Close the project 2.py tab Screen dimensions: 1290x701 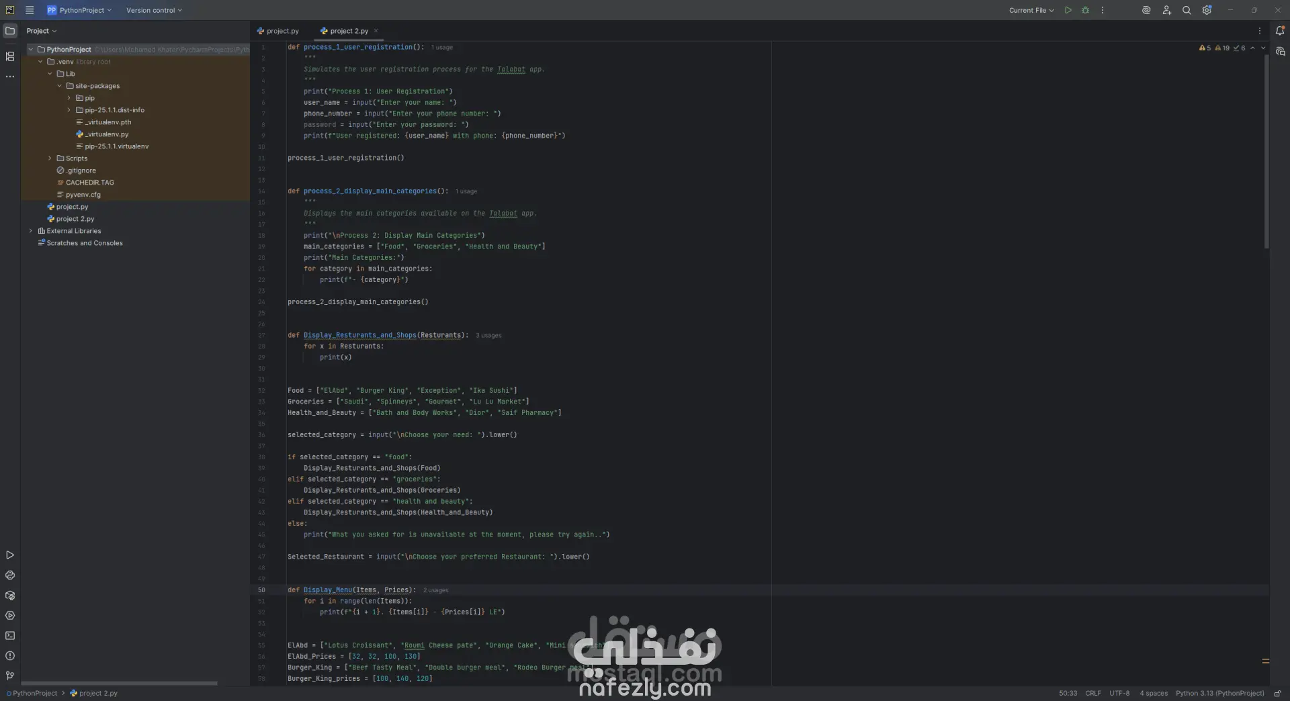pyautogui.click(x=376, y=31)
